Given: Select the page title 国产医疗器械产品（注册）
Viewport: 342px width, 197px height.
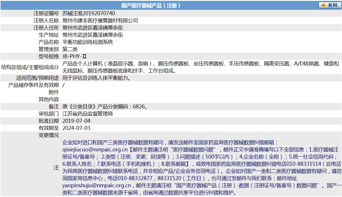Looking at the screenshot, I should coord(151,5).
